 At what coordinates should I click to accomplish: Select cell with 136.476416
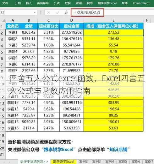tap(72, 39)
